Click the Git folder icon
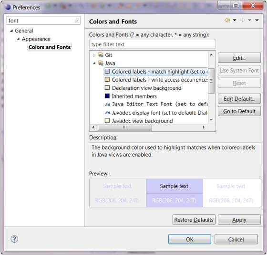Screen dimensions: 267x255 [x=101, y=55]
